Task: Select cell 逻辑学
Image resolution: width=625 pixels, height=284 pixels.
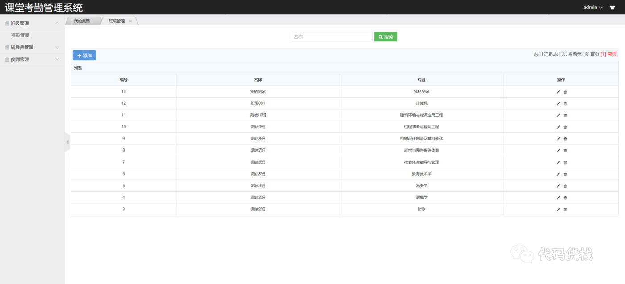Action: [x=422, y=198]
